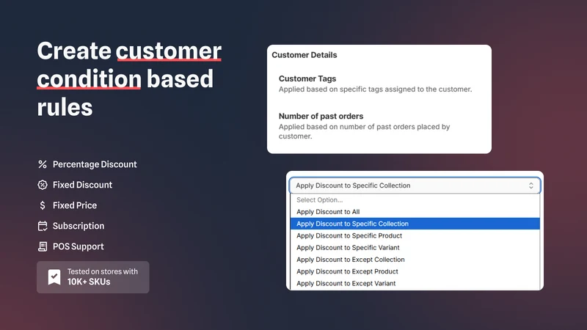The width and height of the screenshot is (587, 330).
Task: Click the POS Support label
Action: click(79, 246)
